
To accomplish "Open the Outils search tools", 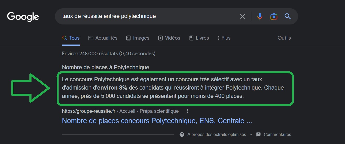I will click(x=284, y=38).
